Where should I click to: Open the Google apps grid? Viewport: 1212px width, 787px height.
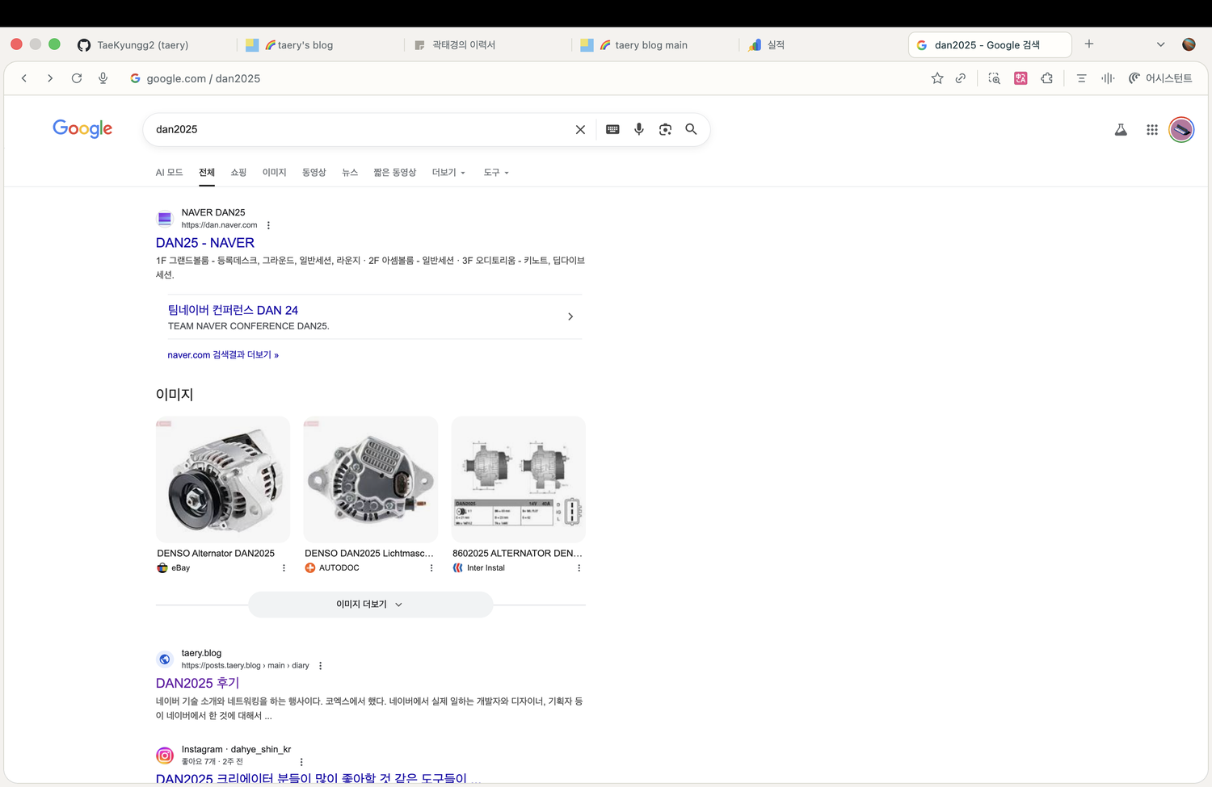(x=1151, y=129)
